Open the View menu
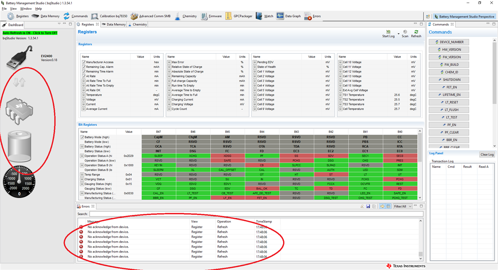Screen dimensions: 498x270 pyautogui.click(x=13, y=9)
